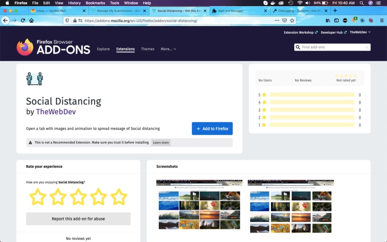This screenshot has width=387, height=242.
Task: Close the Inbox Yandex.Mail tab
Action: (x=84, y=11)
